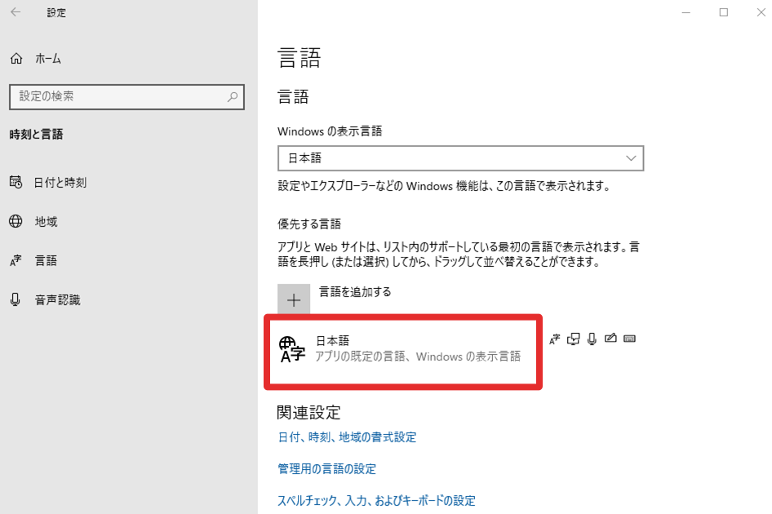This screenshot has width=772, height=514.
Task: Focus the 設定の検索 search box
Action: (126, 96)
